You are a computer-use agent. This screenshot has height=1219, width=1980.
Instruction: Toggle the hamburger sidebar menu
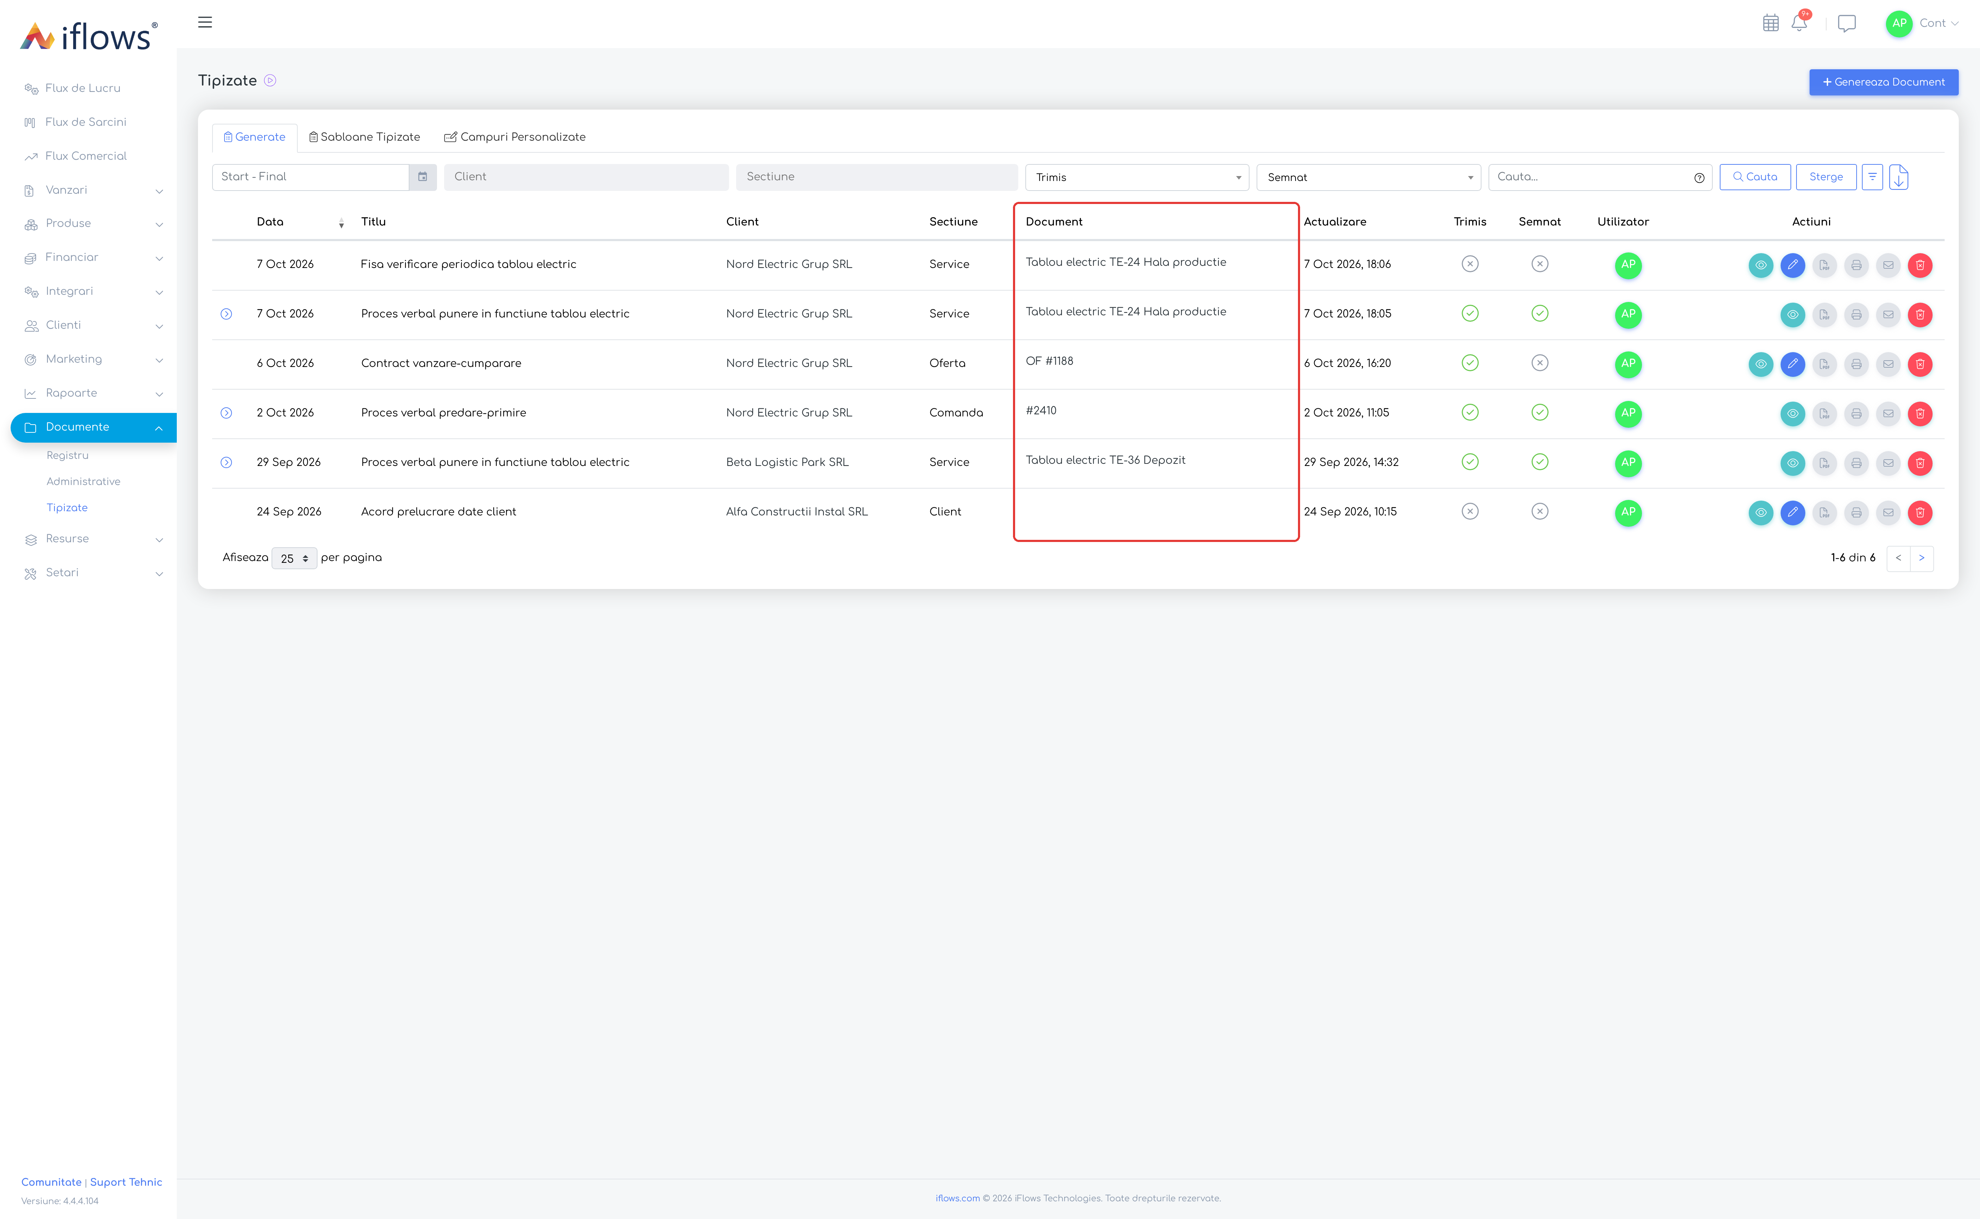click(205, 23)
